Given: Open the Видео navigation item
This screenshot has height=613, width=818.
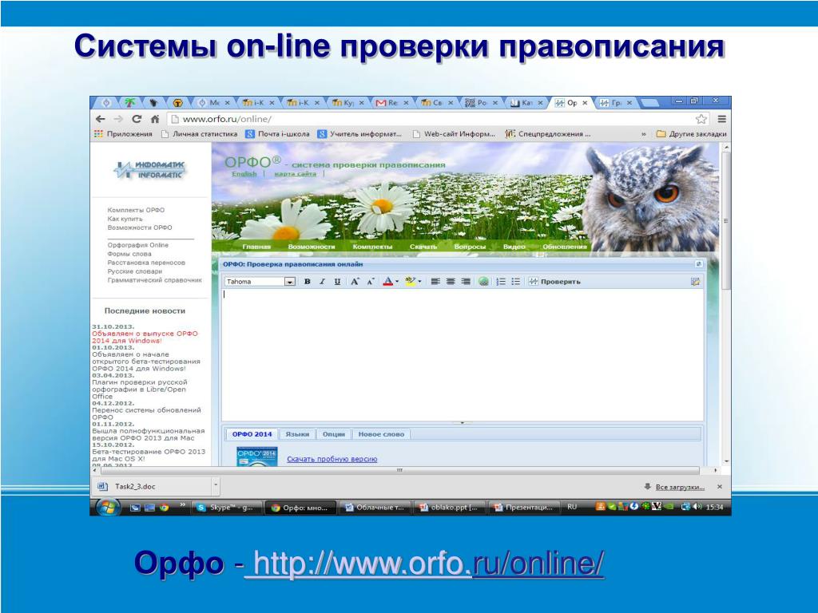Looking at the screenshot, I should (514, 247).
